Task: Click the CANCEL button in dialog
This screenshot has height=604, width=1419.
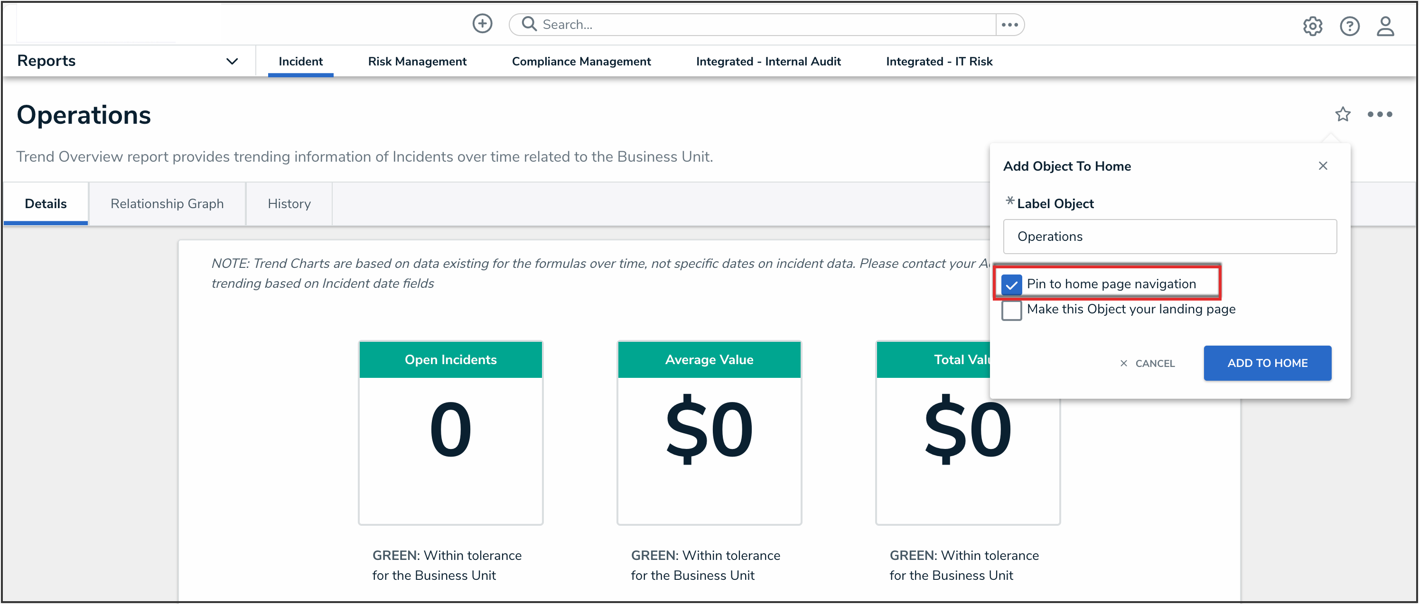Action: (x=1148, y=363)
